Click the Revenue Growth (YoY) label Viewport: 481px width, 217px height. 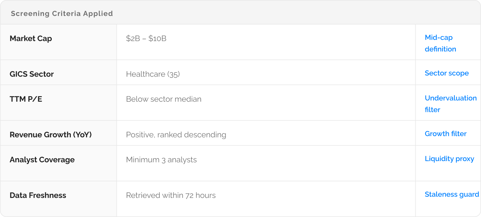point(51,135)
